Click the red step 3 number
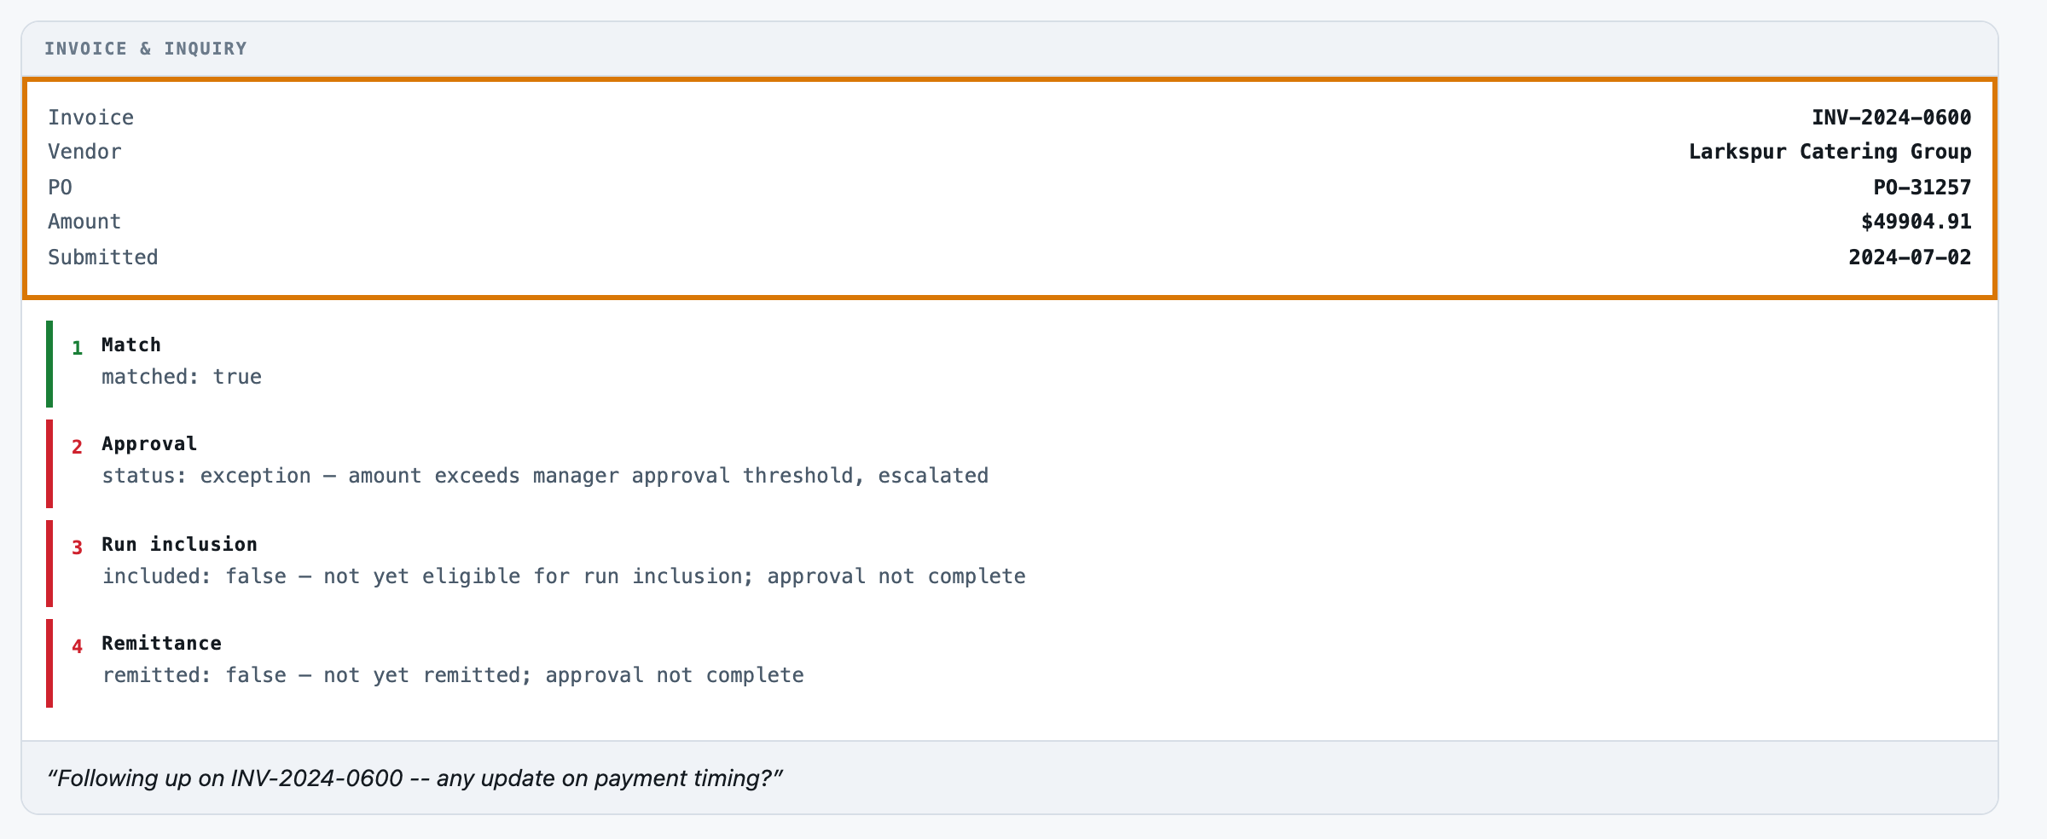 (x=77, y=547)
